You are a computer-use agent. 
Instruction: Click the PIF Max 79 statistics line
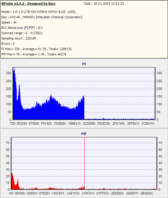click(x=34, y=54)
